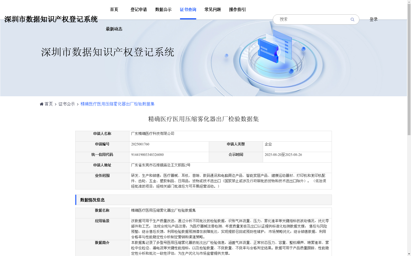This screenshot has height=256, width=411.
Task: Open the 首页 navigation menu item
Action: click(x=114, y=9)
